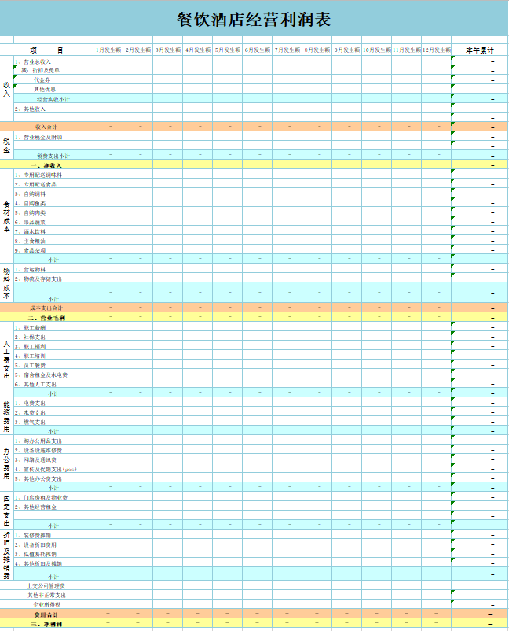Screen dimensions: 509x631
Task: Click the "2、专用配送食品" row label
Action: pos(36,184)
